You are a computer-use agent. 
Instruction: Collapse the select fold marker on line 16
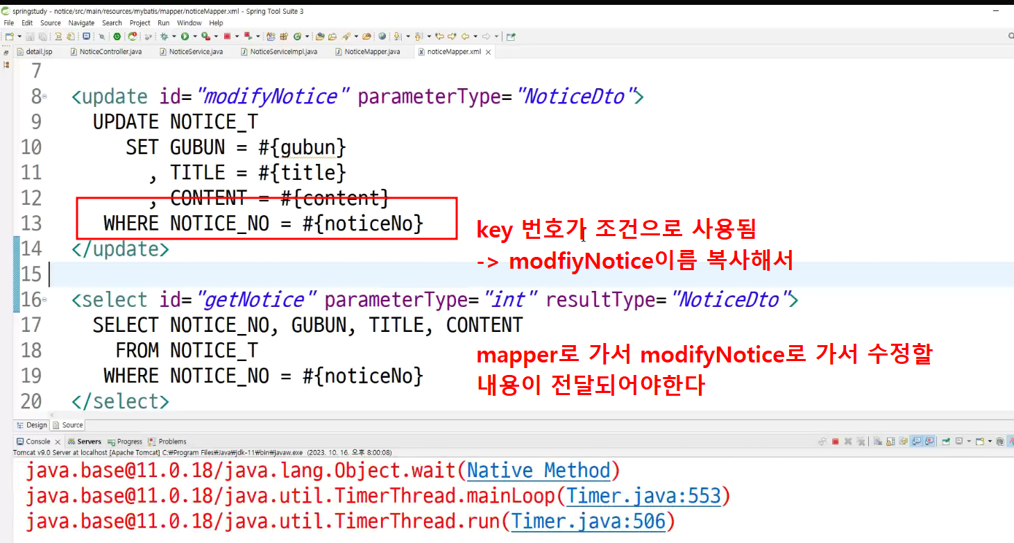click(x=44, y=300)
